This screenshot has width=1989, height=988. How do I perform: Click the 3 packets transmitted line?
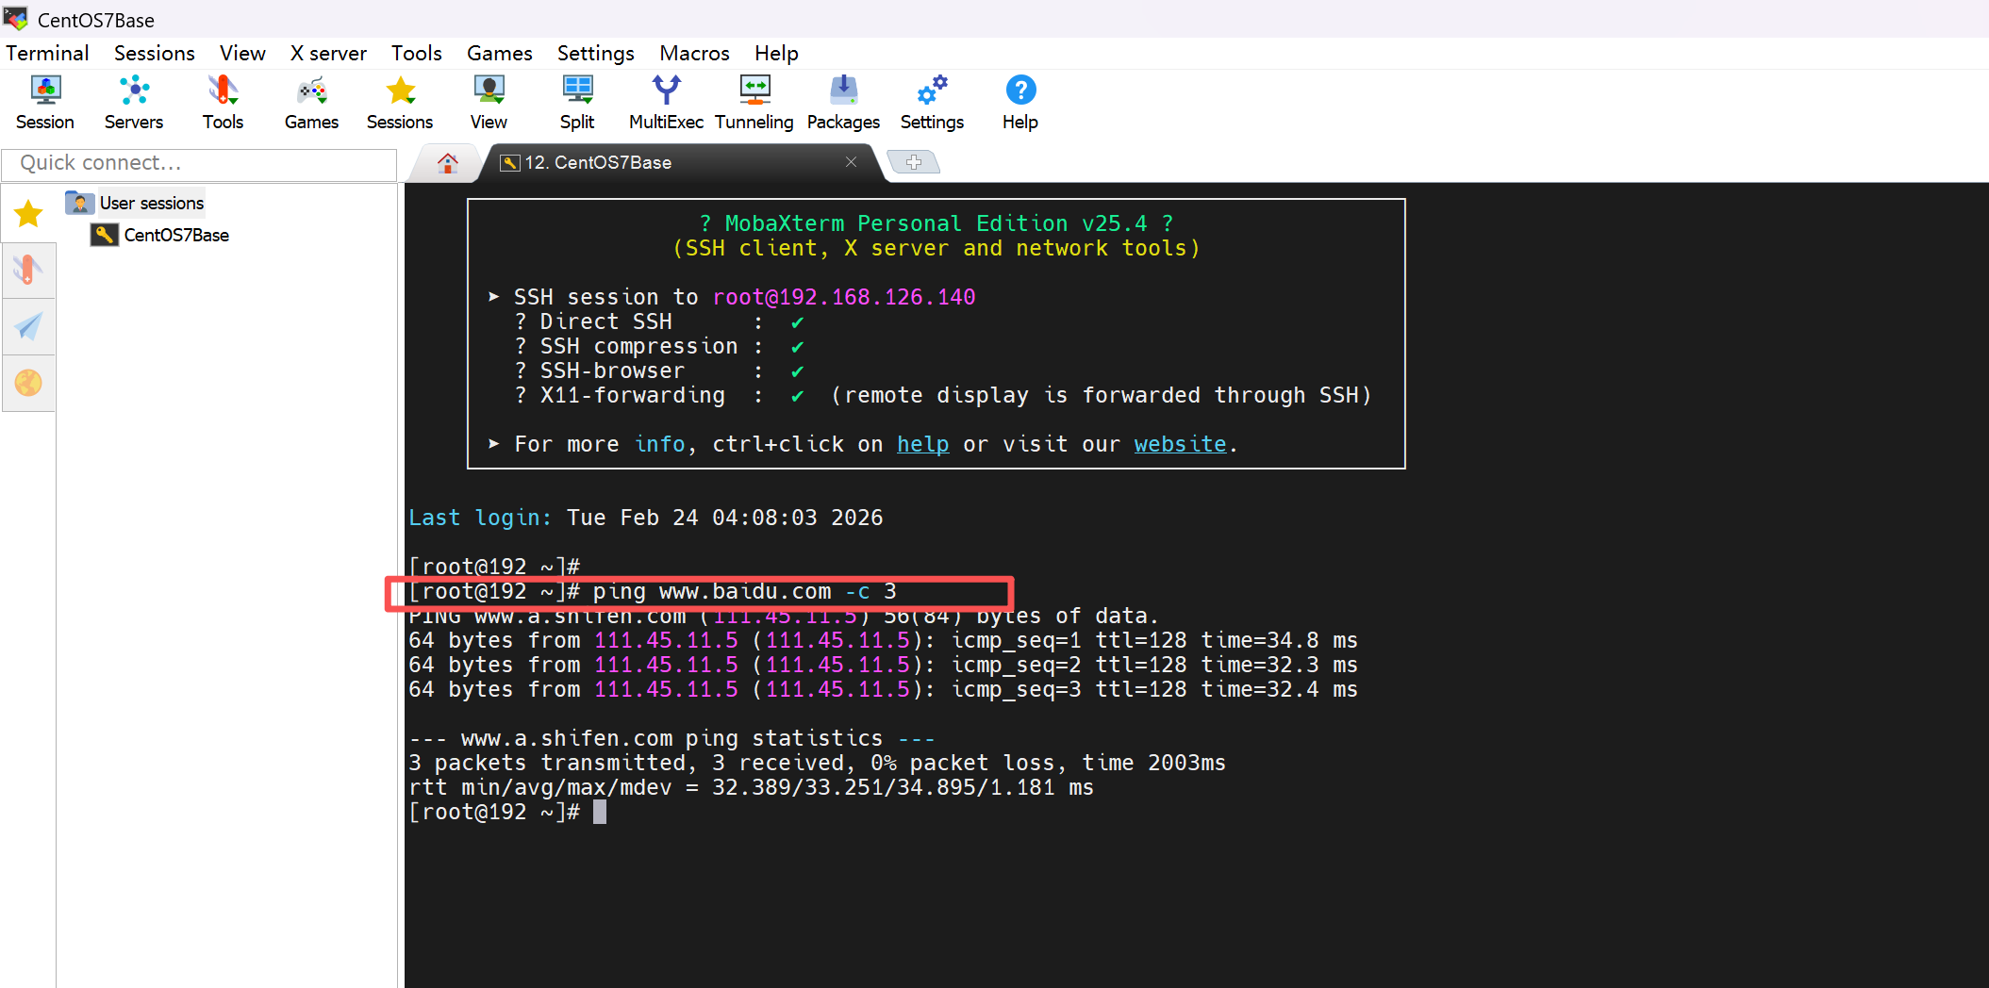pyautogui.click(x=817, y=763)
